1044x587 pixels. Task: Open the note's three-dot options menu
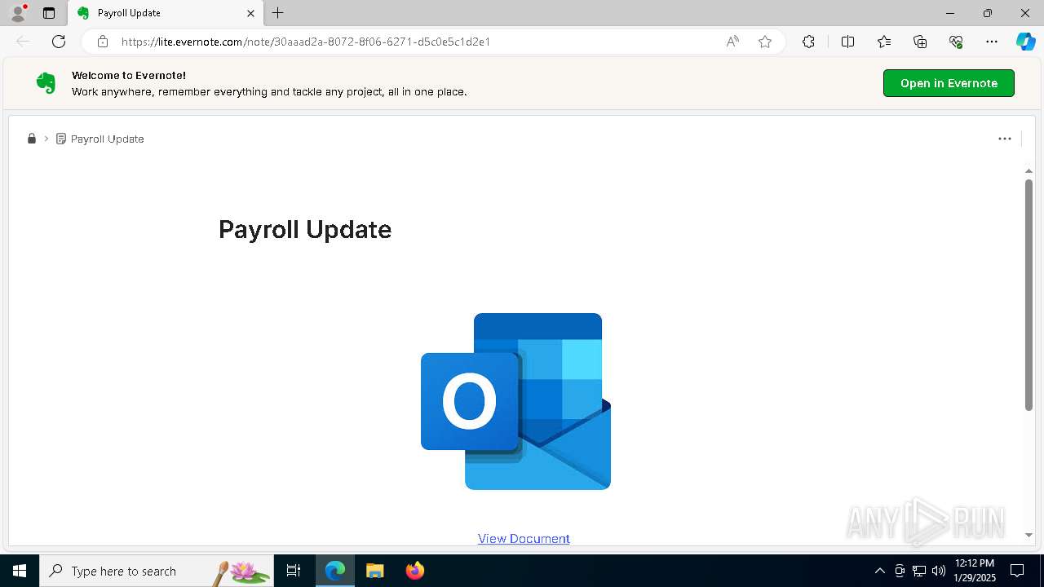[1005, 139]
